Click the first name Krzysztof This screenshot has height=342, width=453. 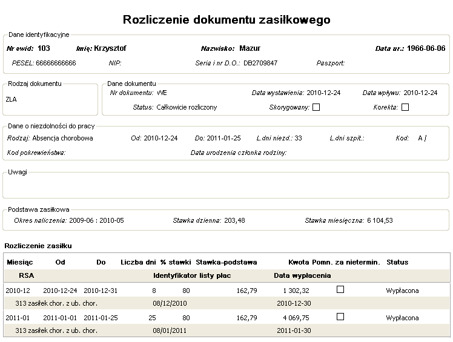pyautogui.click(x=110, y=48)
